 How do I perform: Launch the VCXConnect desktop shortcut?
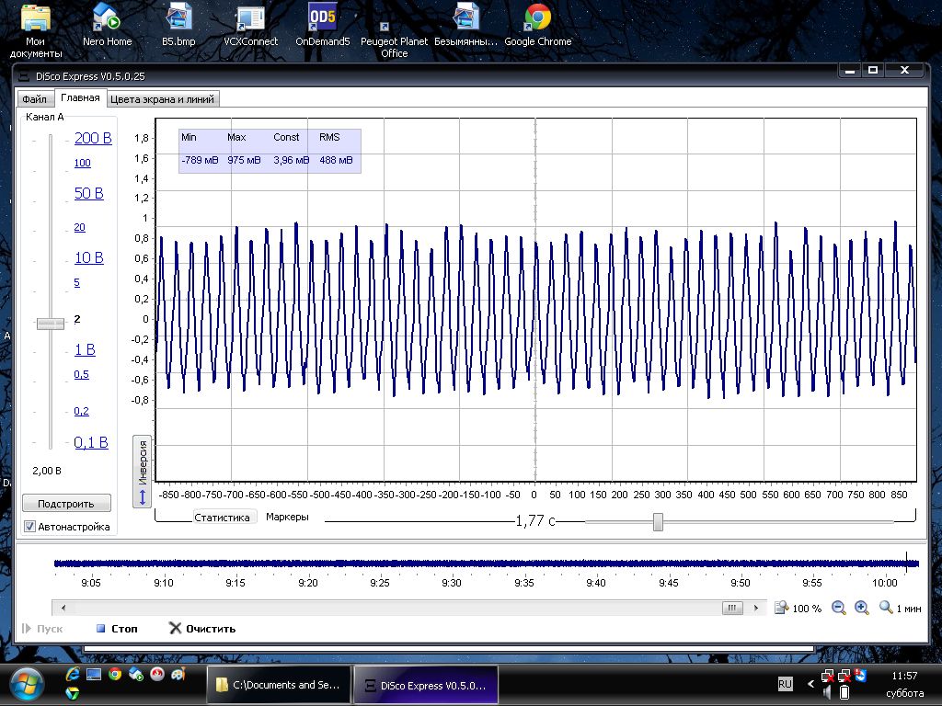[x=250, y=25]
